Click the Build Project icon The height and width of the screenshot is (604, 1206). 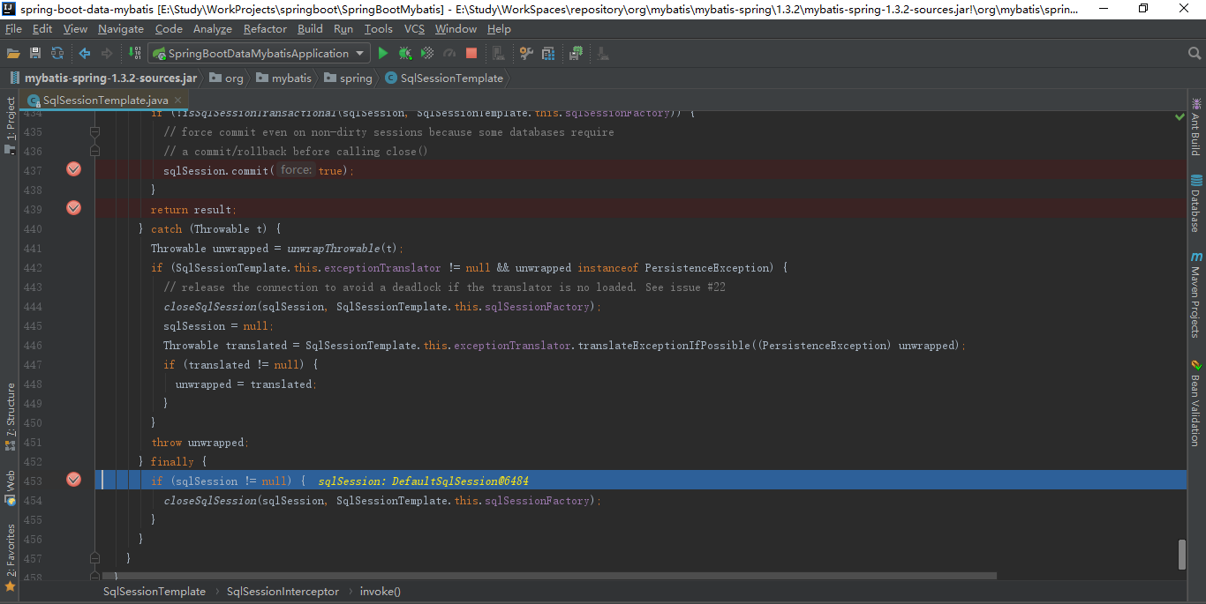[135, 54]
